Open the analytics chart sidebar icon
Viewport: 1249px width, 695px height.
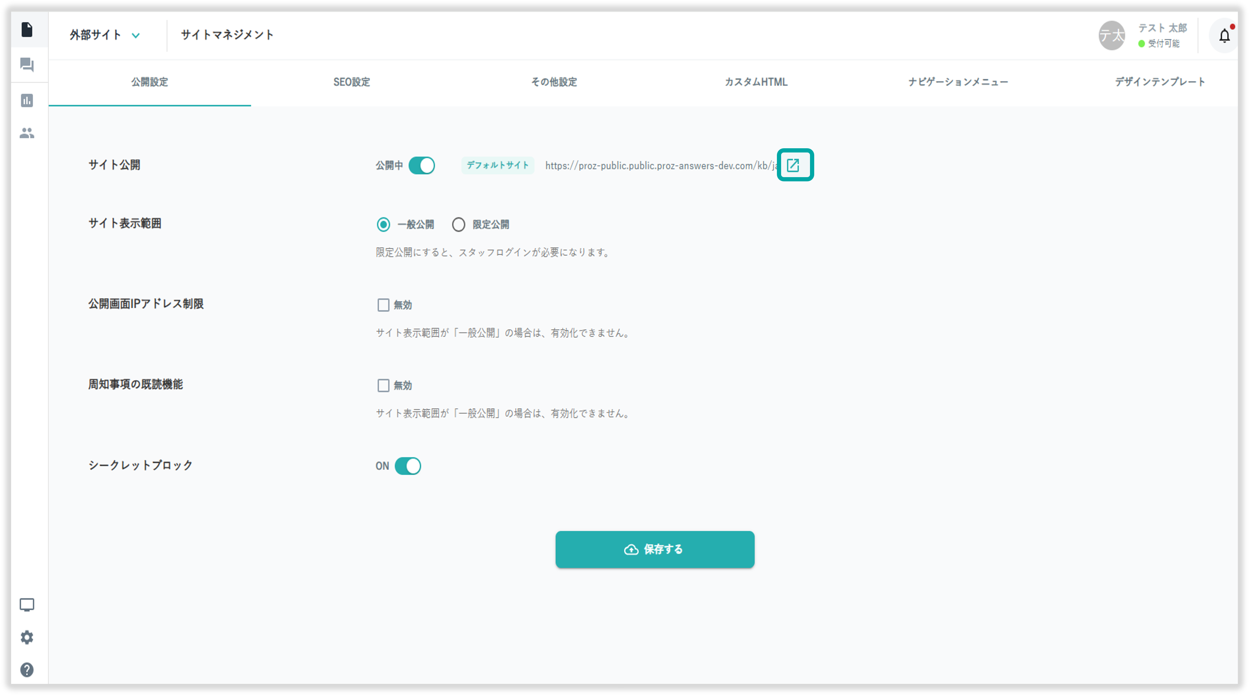pyautogui.click(x=27, y=100)
